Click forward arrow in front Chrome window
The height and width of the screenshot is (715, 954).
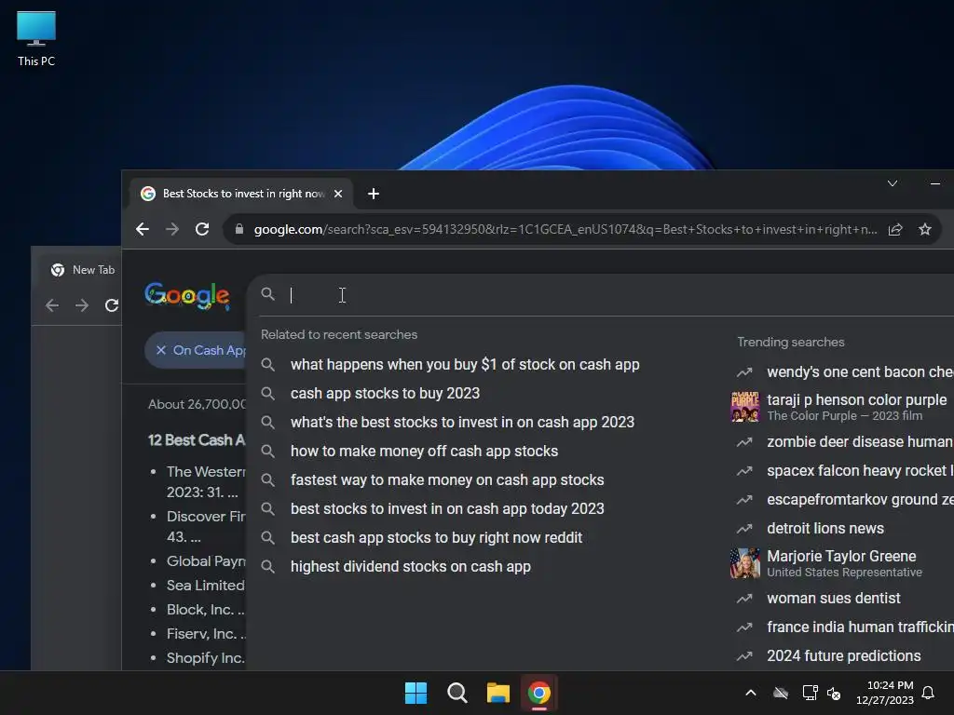point(172,229)
